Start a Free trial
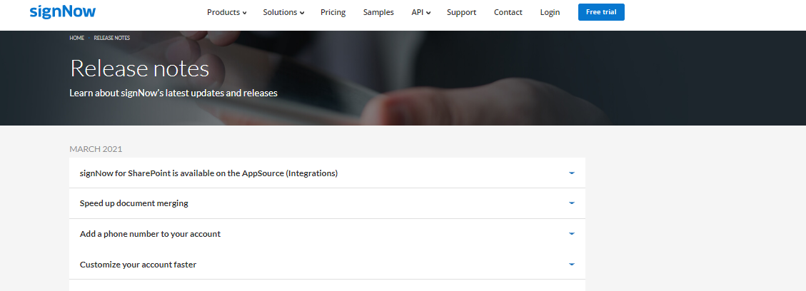 coord(601,12)
